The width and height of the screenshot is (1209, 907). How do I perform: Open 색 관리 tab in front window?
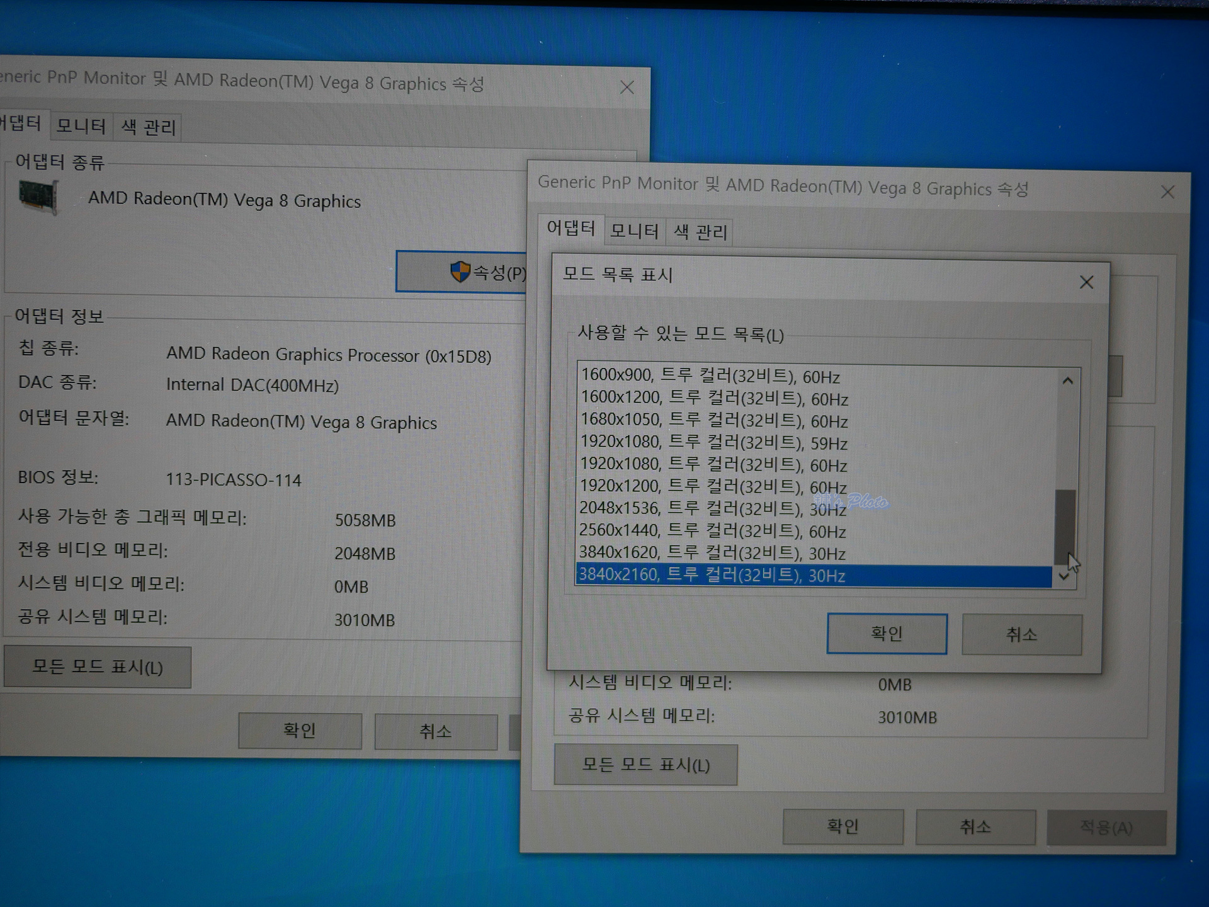click(x=700, y=232)
